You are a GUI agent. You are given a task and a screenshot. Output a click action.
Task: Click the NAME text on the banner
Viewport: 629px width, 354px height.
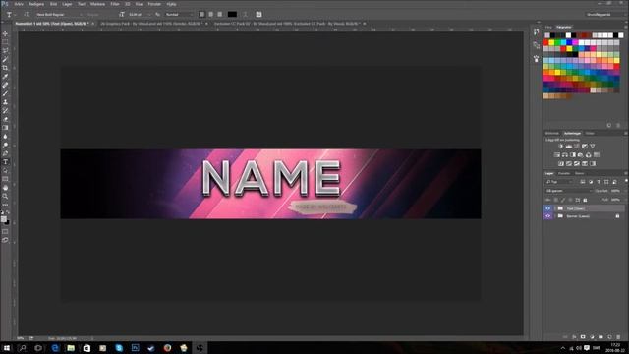(271, 178)
